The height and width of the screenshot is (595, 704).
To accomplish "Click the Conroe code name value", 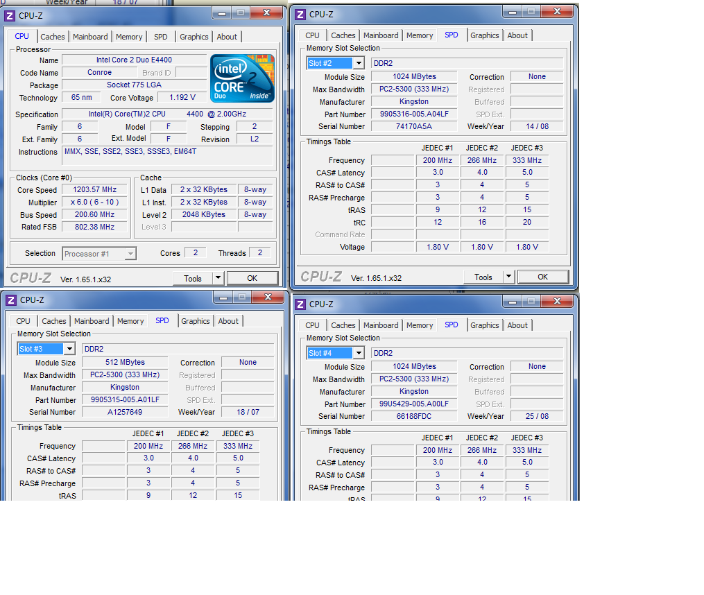I will [x=99, y=72].
